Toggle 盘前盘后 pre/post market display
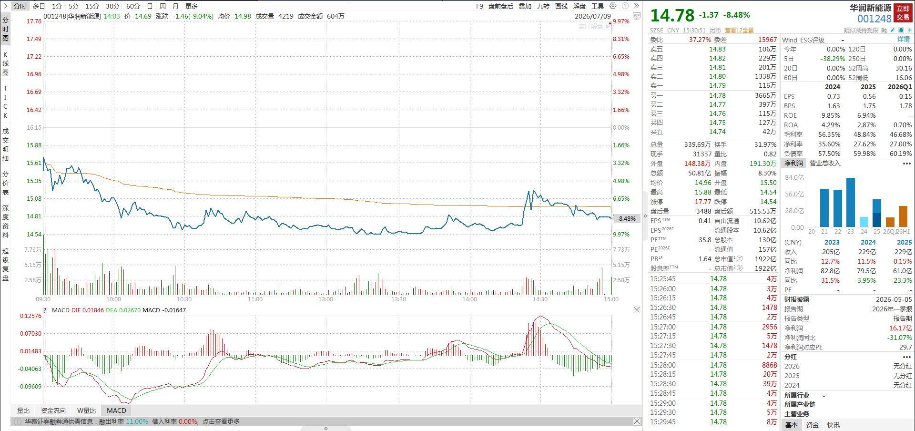This screenshot has height=431, width=915. click(x=501, y=6)
